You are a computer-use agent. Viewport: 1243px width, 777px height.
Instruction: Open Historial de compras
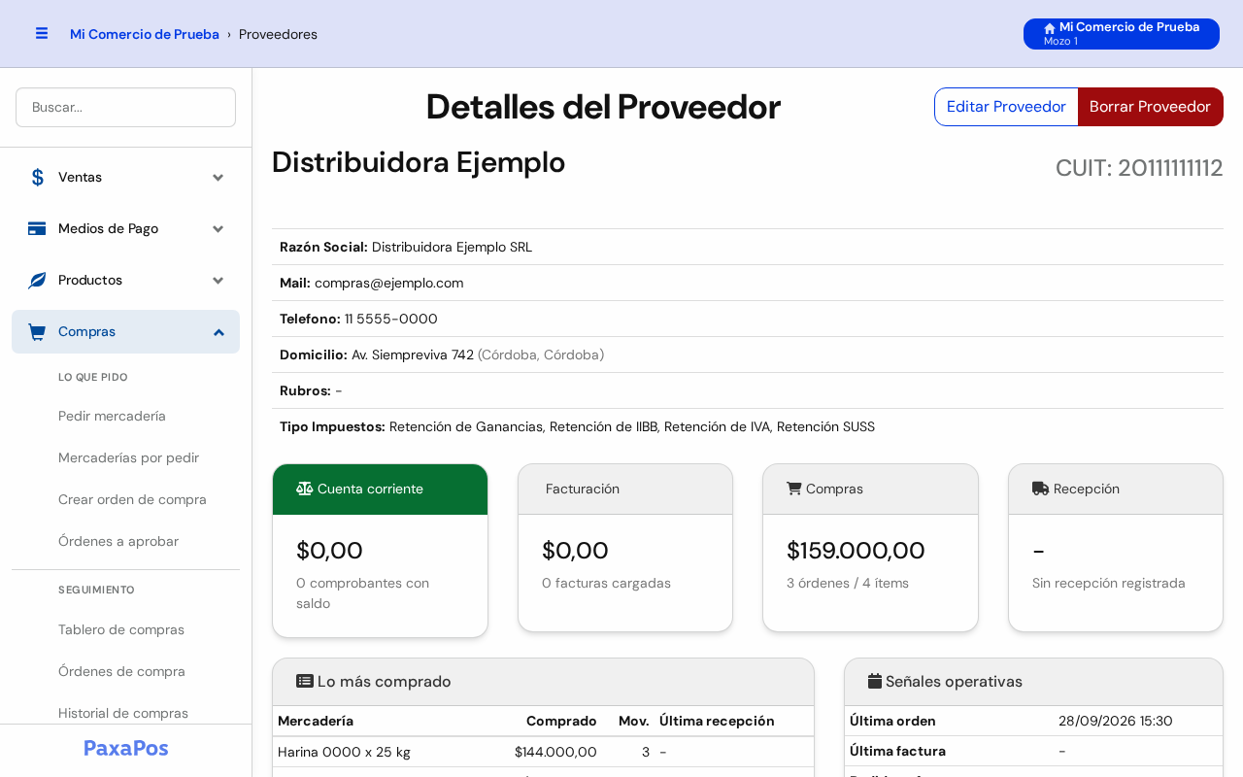(x=123, y=713)
